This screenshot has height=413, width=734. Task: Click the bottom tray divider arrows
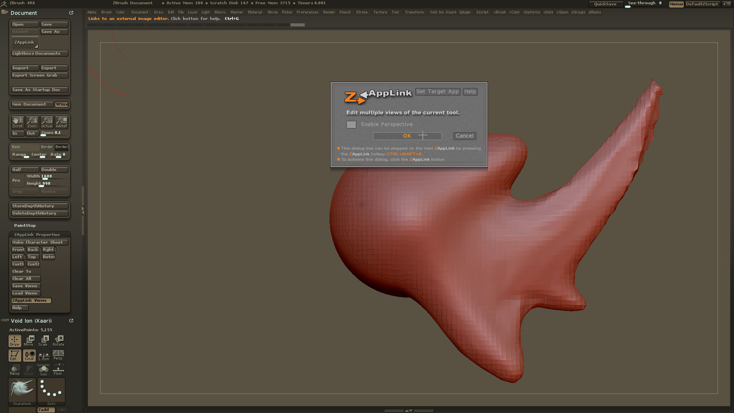[x=409, y=411]
